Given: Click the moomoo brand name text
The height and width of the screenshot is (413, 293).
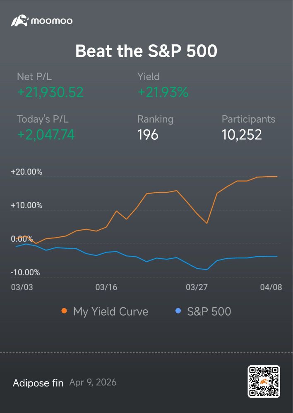Looking at the screenshot, I should pyautogui.click(x=52, y=21).
